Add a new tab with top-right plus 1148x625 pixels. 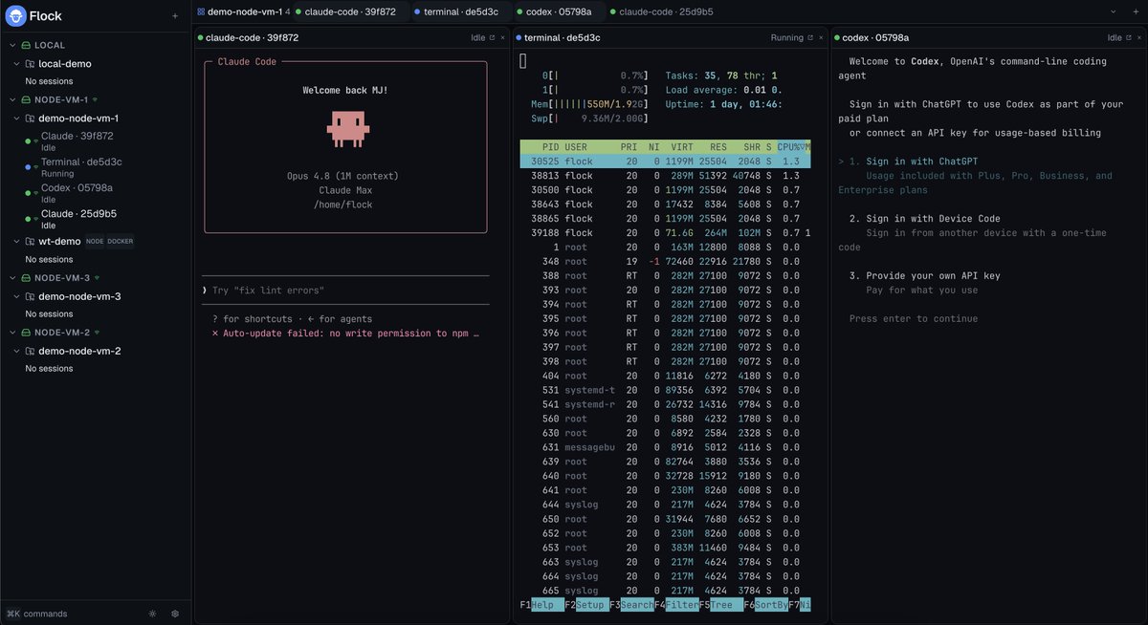pos(1135,11)
